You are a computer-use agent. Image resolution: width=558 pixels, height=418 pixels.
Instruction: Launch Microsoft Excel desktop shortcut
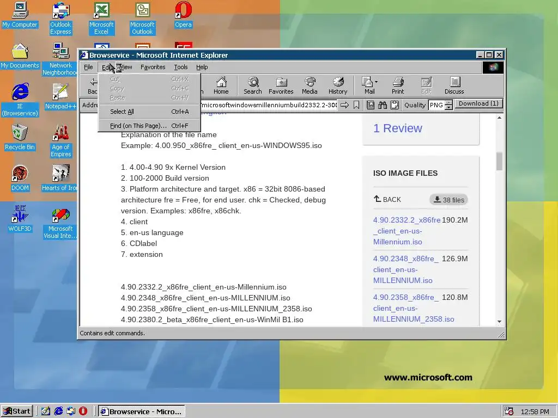coord(101,19)
